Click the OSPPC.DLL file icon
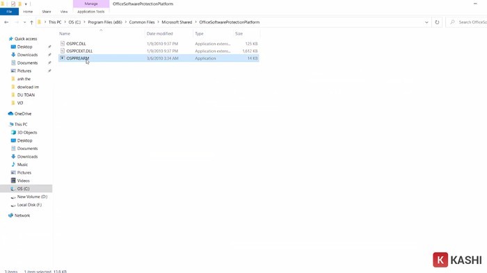This screenshot has width=487, height=273. coord(63,44)
